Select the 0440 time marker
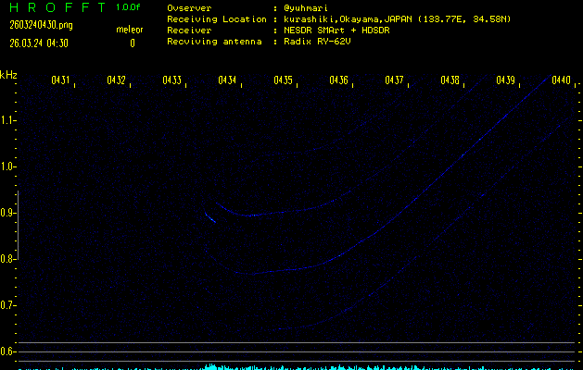Screen dimensions: 583x370 point(562,80)
